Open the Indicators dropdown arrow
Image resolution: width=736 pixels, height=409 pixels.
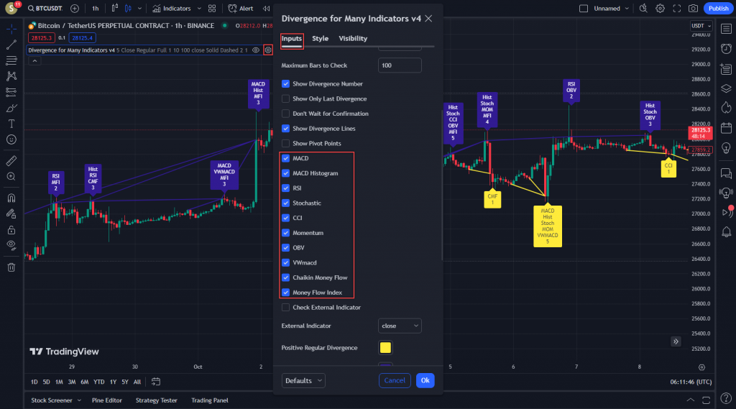coord(199,9)
